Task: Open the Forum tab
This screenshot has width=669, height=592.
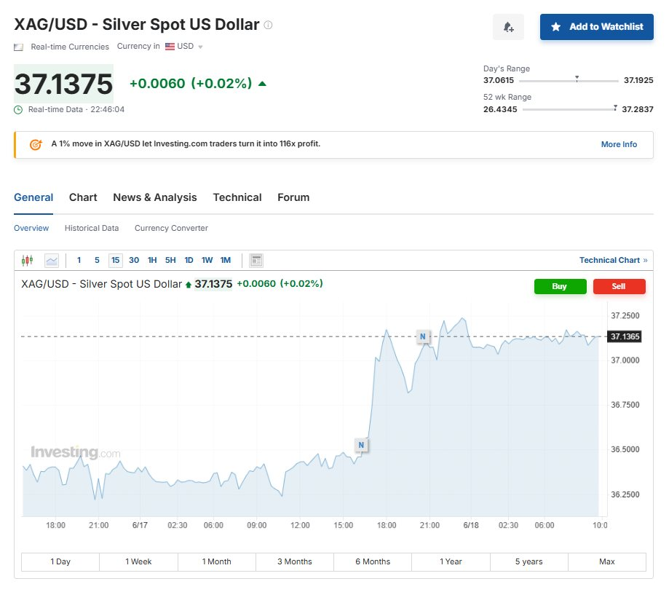Action: click(293, 197)
